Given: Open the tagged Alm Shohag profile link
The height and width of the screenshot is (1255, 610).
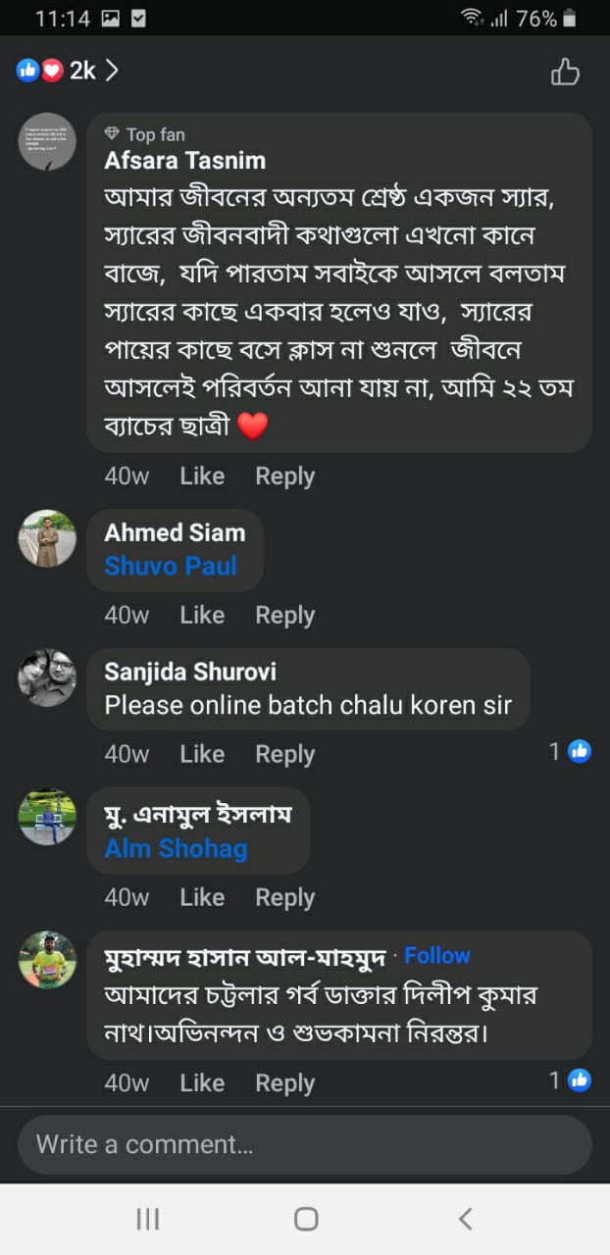Looking at the screenshot, I should (176, 848).
